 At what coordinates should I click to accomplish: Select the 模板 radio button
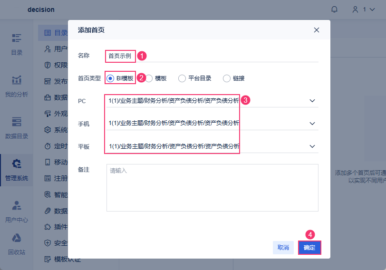pos(149,78)
